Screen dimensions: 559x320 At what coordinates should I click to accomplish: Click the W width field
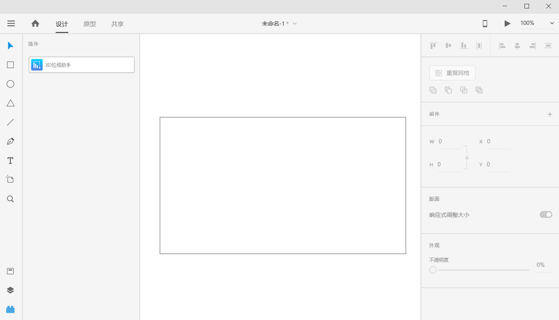449,142
